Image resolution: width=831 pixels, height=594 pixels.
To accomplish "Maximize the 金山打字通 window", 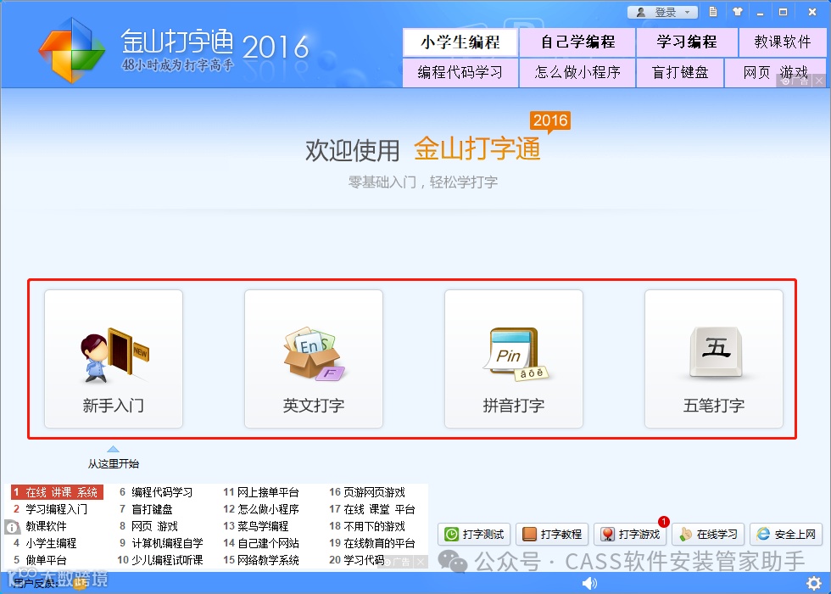I will pyautogui.click(x=783, y=12).
